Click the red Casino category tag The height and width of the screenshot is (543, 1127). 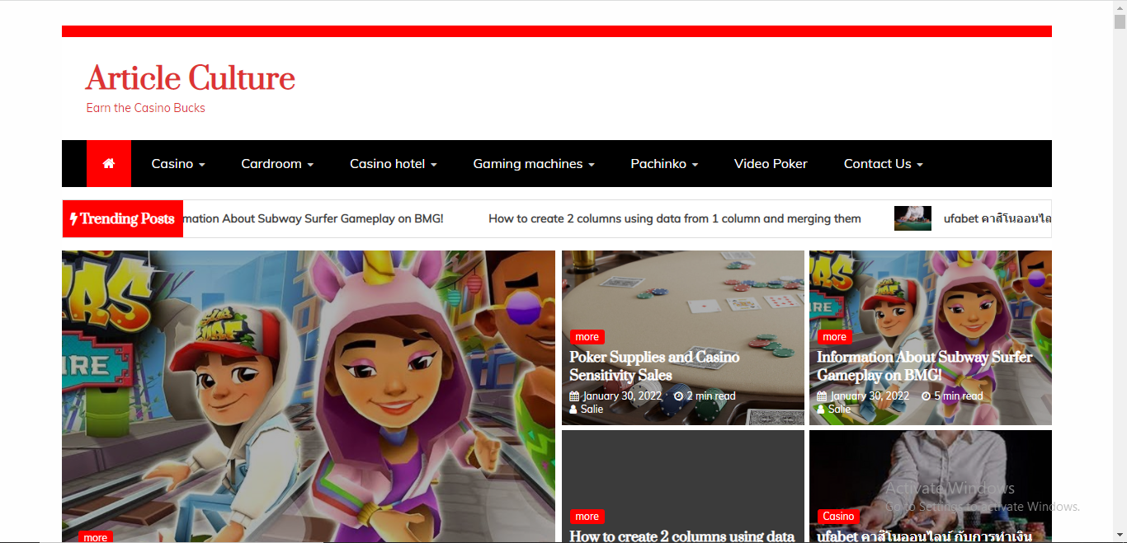click(x=838, y=517)
